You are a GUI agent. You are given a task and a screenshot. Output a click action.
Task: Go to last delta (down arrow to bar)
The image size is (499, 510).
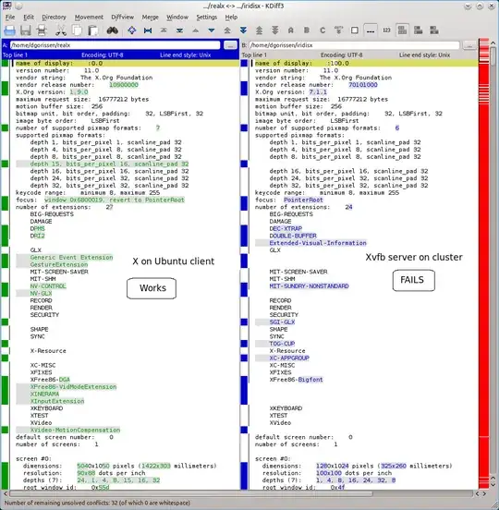(x=179, y=30)
